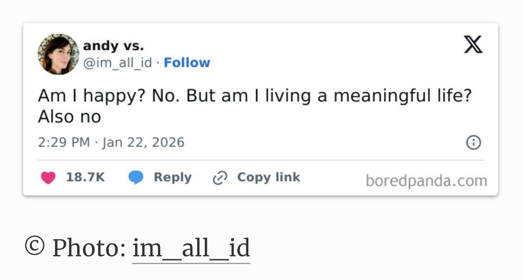This screenshot has width=522, height=280.
Task: Click the Reply text label
Action: click(x=173, y=177)
